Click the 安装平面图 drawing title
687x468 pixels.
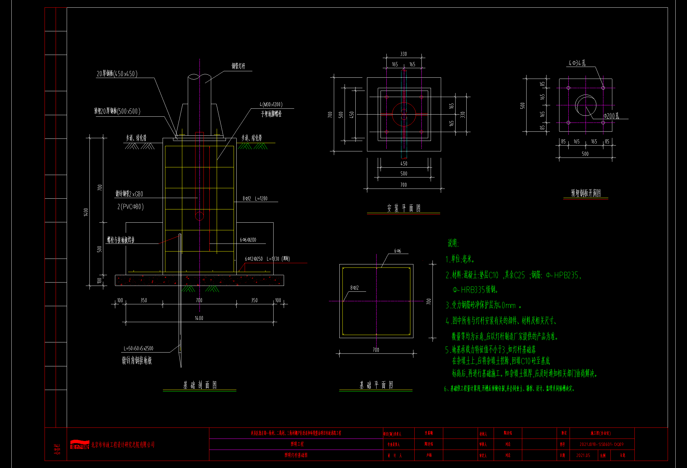coord(404,208)
